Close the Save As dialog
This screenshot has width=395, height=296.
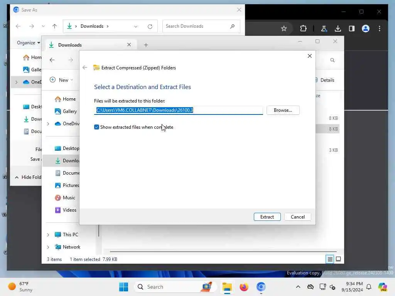[239, 10]
